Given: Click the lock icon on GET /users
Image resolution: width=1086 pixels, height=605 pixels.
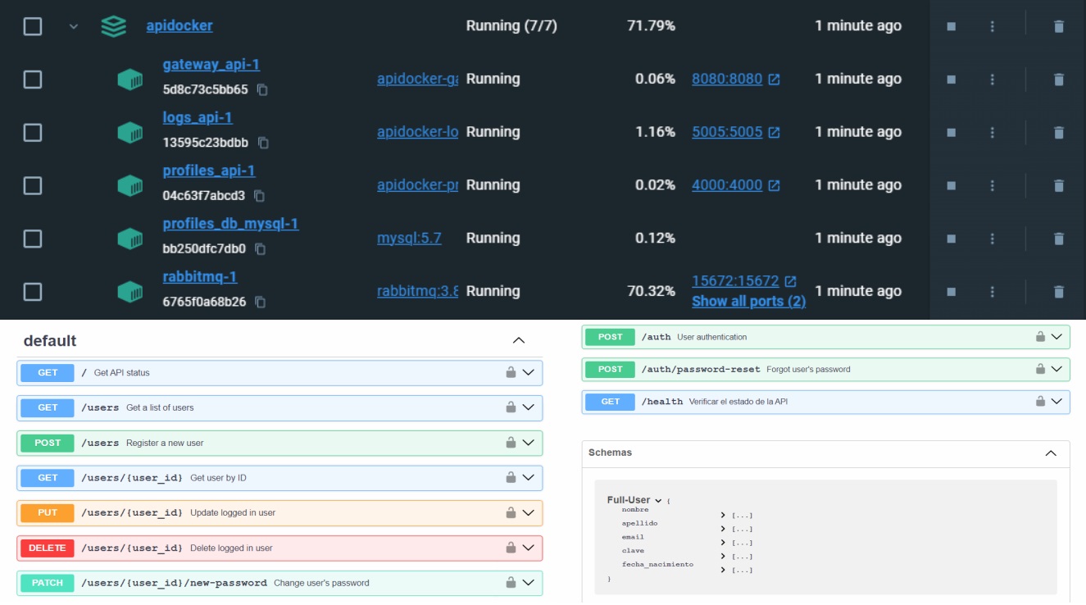Looking at the screenshot, I should coord(511,407).
